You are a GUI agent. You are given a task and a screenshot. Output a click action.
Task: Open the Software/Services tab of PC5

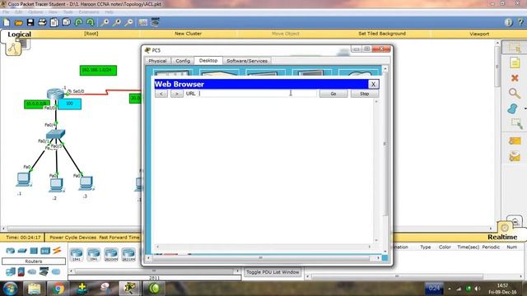click(x=247, y=61)
